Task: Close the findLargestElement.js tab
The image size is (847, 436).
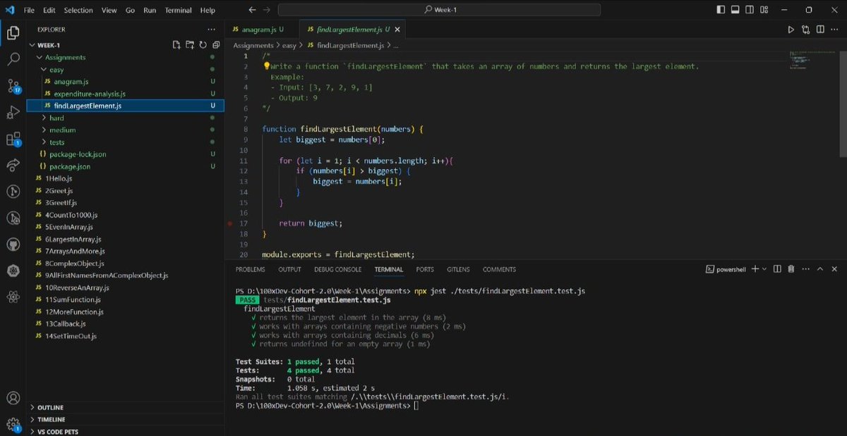Action: tap(397, 30)
